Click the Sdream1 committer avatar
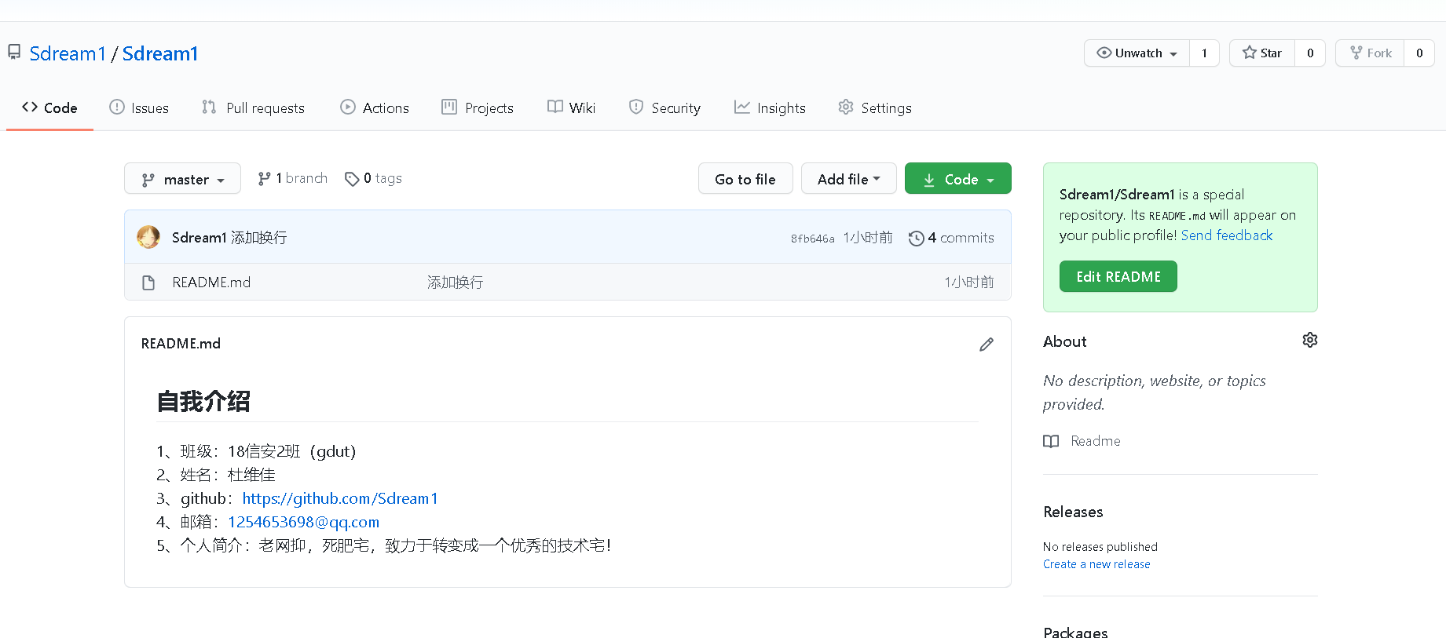The height and width of the screenshot is (638, 1446). click(x=148, y=237)
